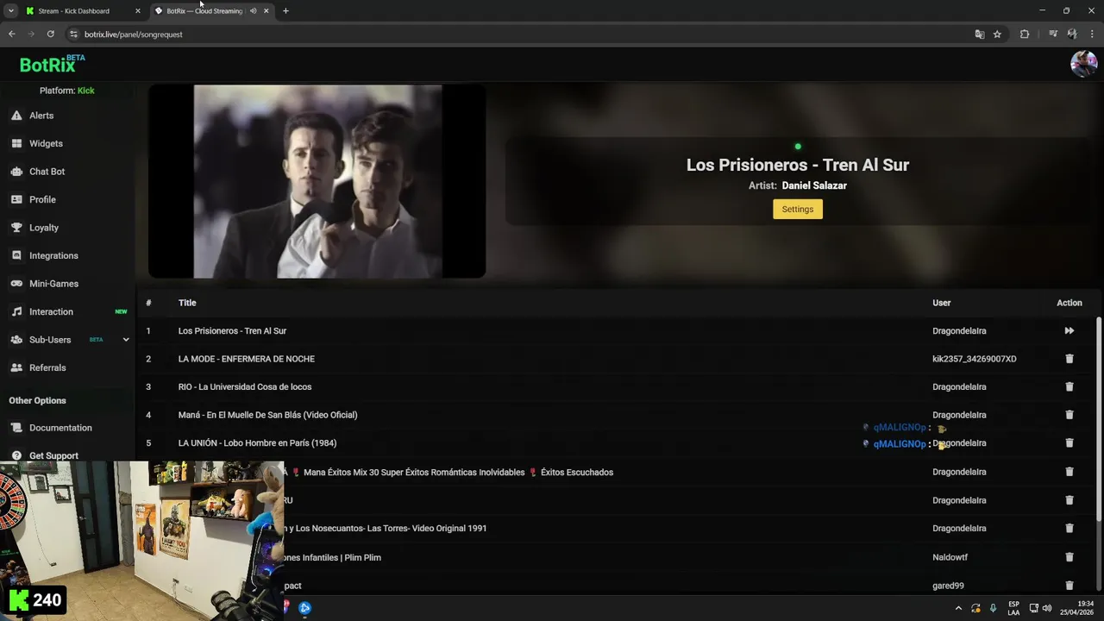The height and width of the screenshot is (621, 1104).
Task: Click the User column header
Action: (x=941, y=303)
